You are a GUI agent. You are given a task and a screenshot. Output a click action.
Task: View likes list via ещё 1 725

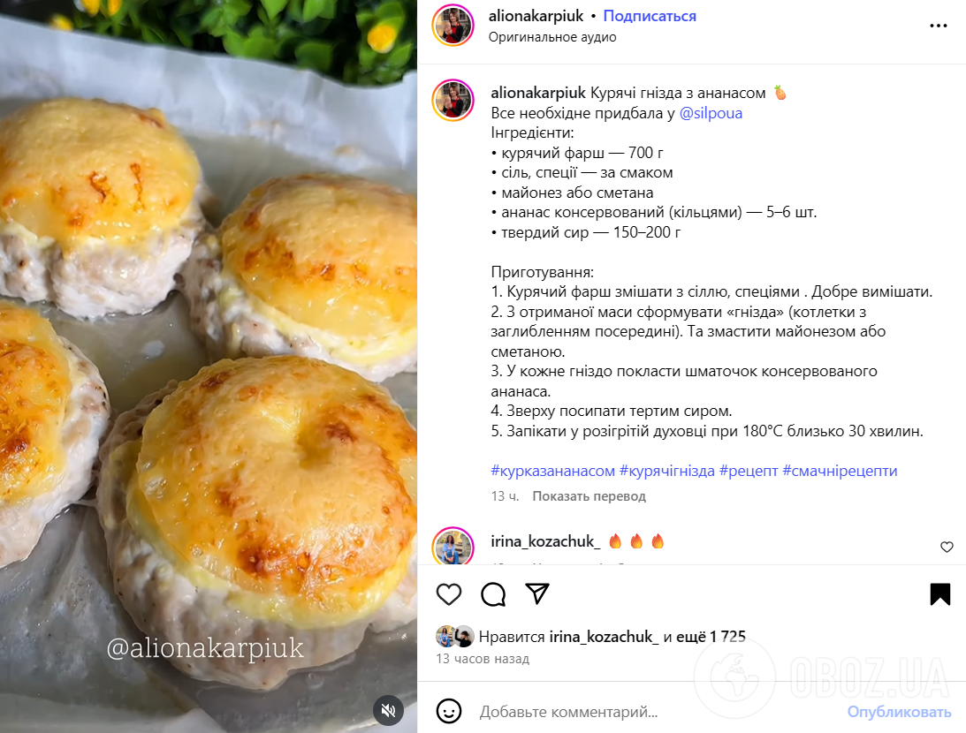pos(711,637)
